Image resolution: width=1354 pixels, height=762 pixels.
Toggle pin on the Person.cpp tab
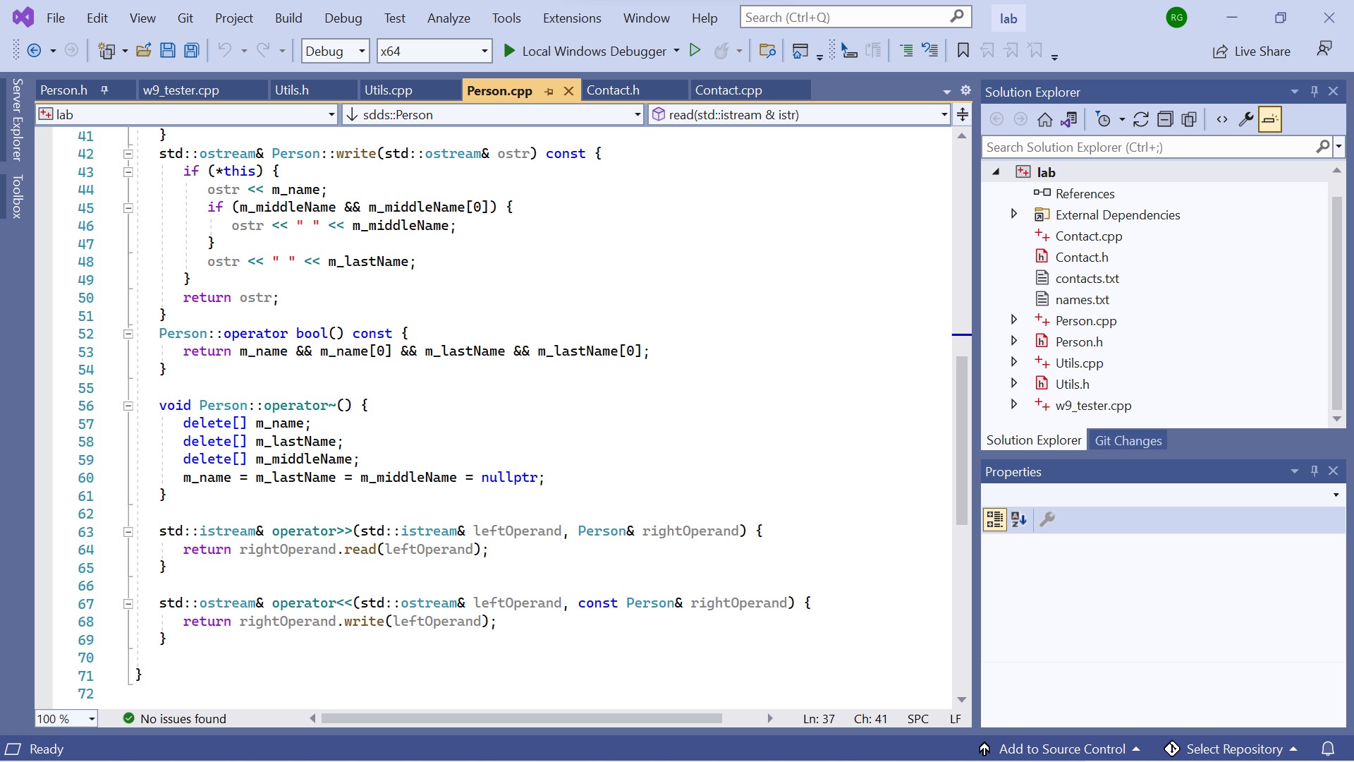point(549,91)
